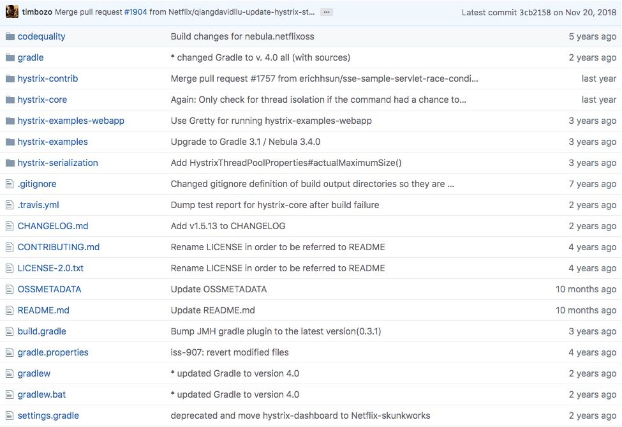622x427 pixels.
Task: Open pull request #1904 link
Action: (x=135, y=12)
